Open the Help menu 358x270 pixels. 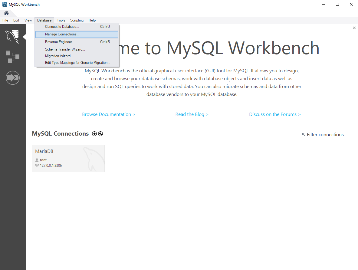[x=92, y=20]
